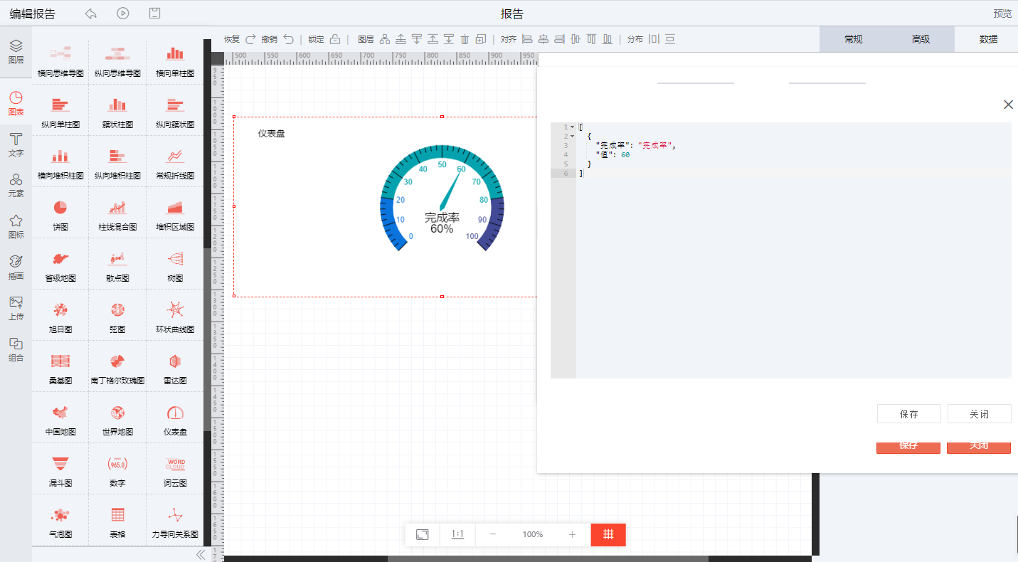Collapse the JSON array on line 1
This screenshot has width=1018, height=562.
pos(572,127)
